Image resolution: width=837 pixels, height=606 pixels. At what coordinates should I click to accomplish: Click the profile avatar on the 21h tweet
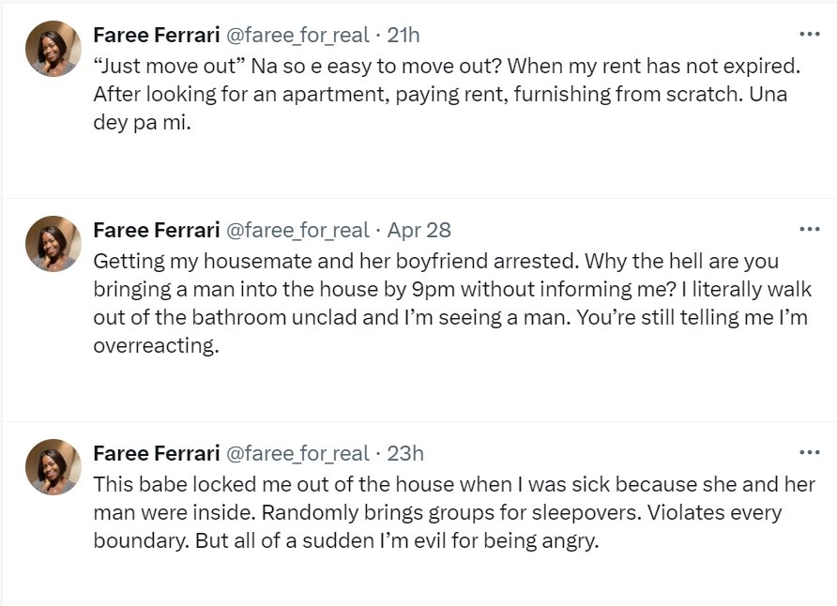coord(53,49)
